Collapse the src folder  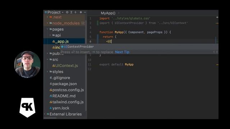(47, 59)
